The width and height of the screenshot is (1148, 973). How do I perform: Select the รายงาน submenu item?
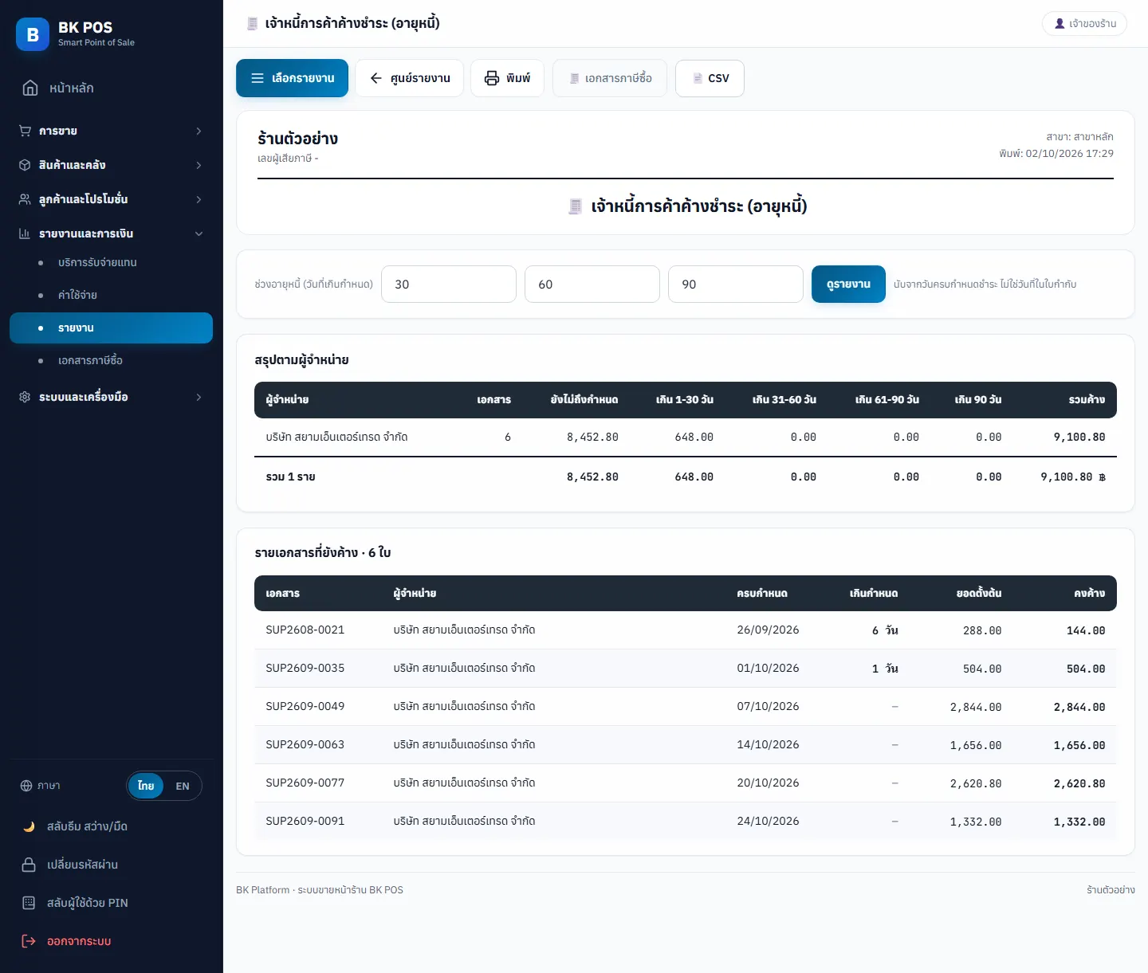(x=111, y=328)
